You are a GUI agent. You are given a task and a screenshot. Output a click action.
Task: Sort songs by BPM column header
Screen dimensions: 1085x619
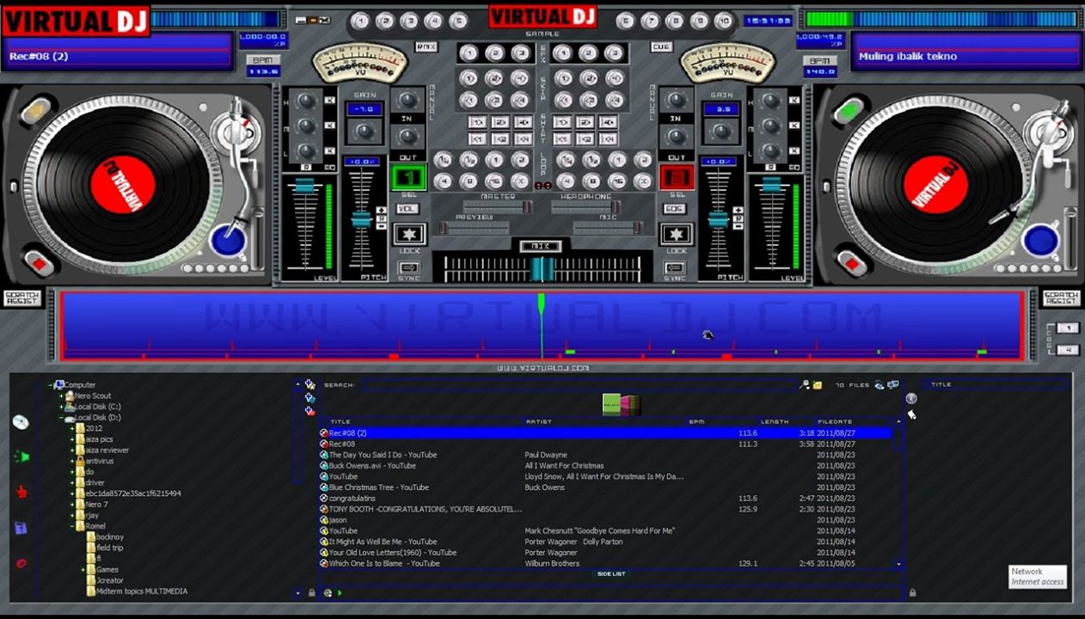pos(696,422)
